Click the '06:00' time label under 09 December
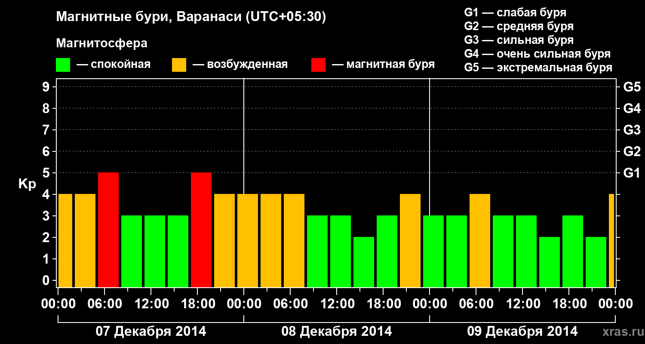The image size is (645, 344). coord(476,304)
